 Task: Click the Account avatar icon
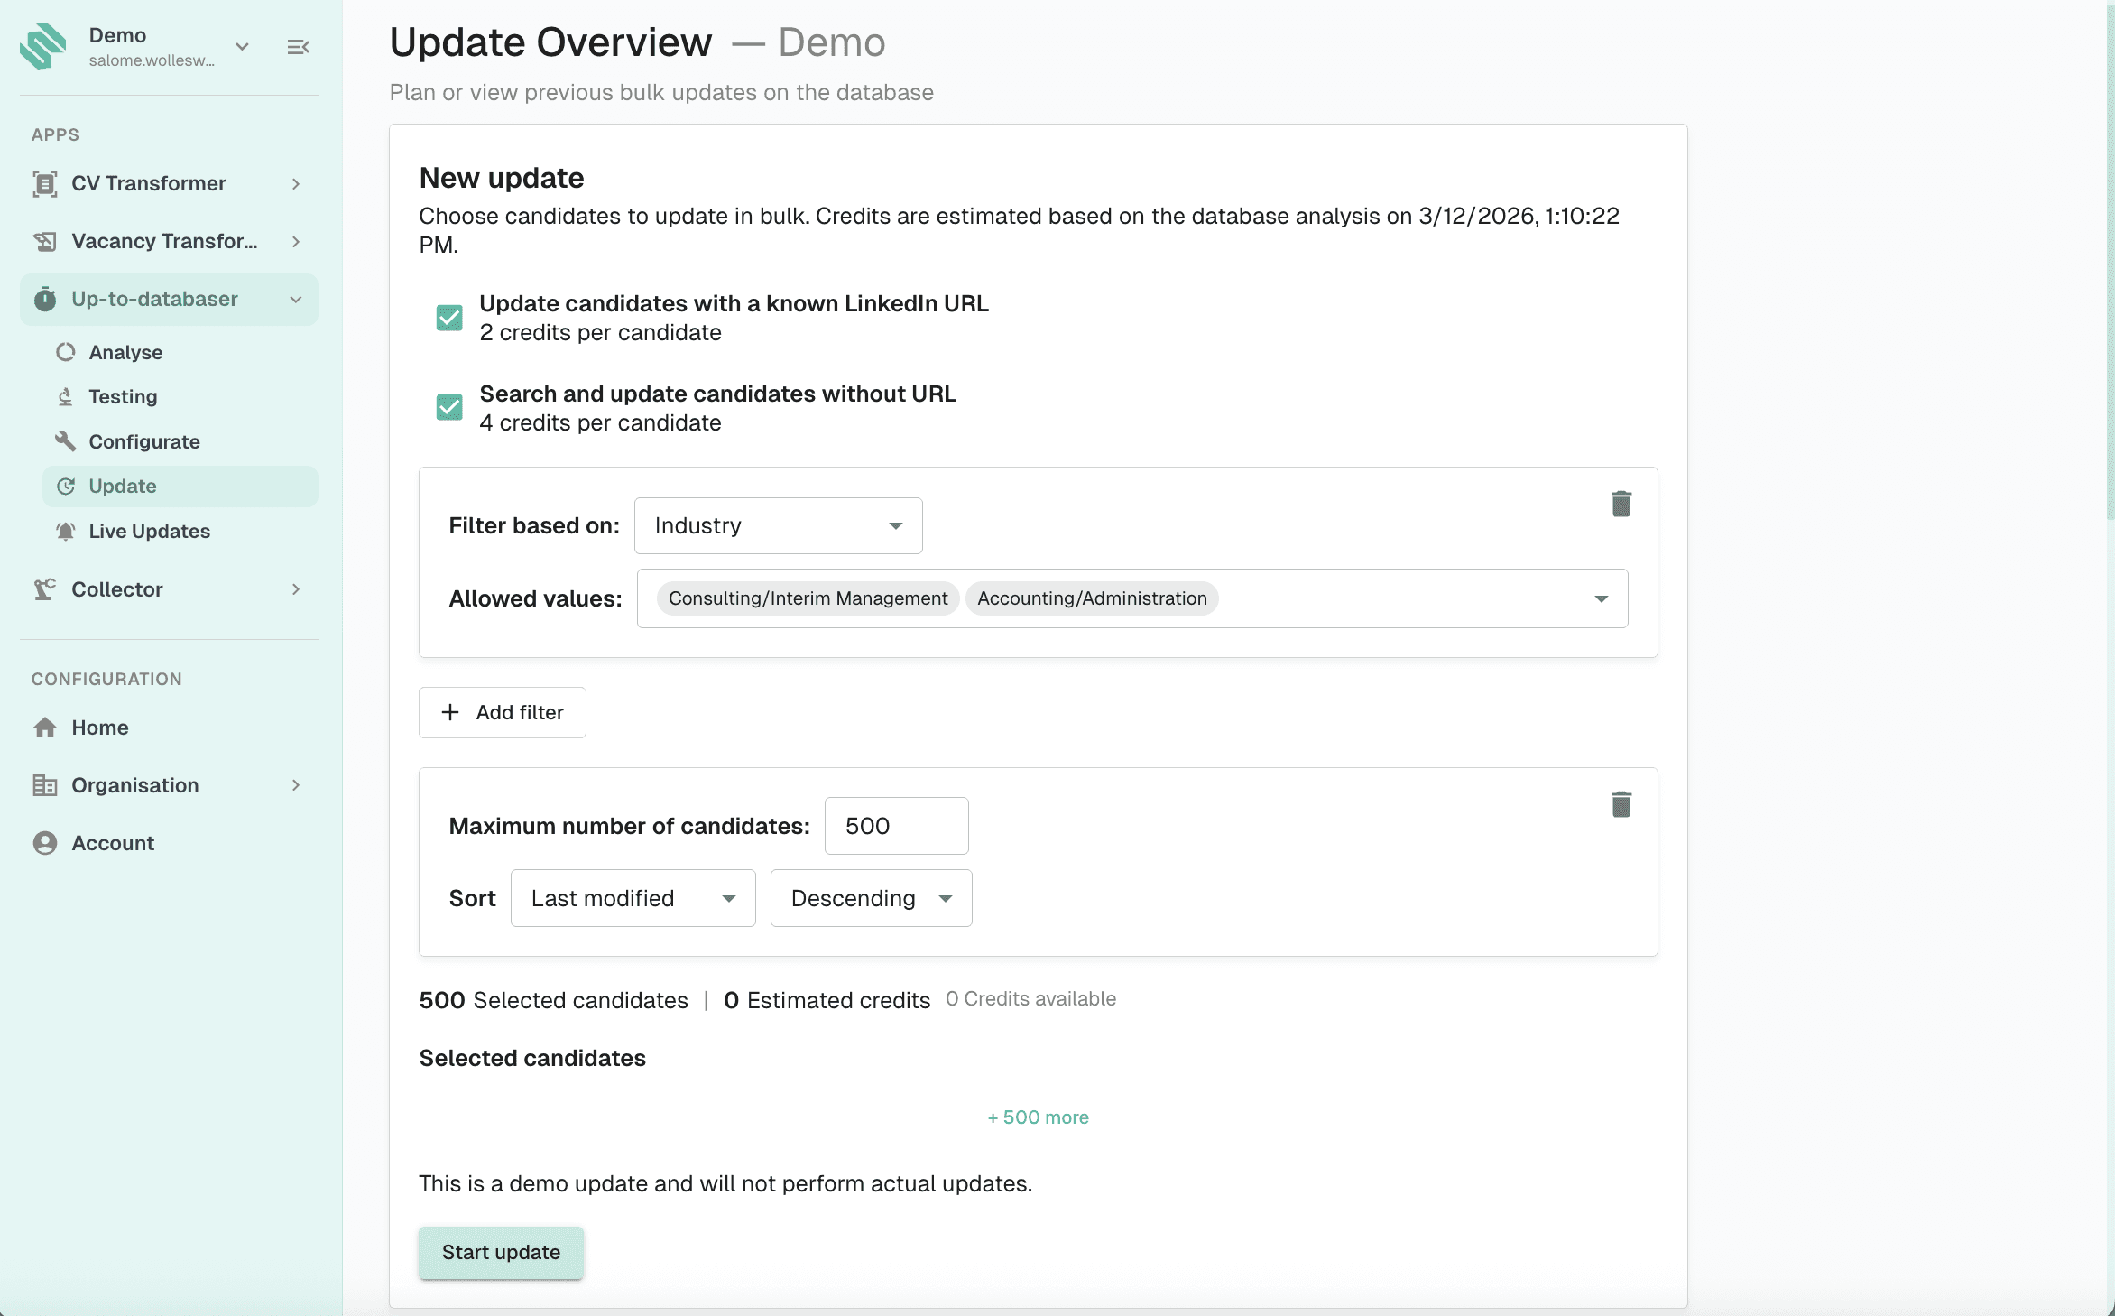pos(45,843)
